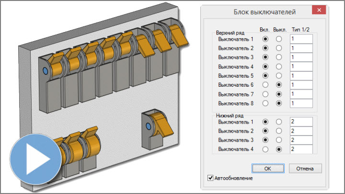Click the Блок выключателей title bar
The height and width of the screenshot is (194, 345).
click(259, 11)
